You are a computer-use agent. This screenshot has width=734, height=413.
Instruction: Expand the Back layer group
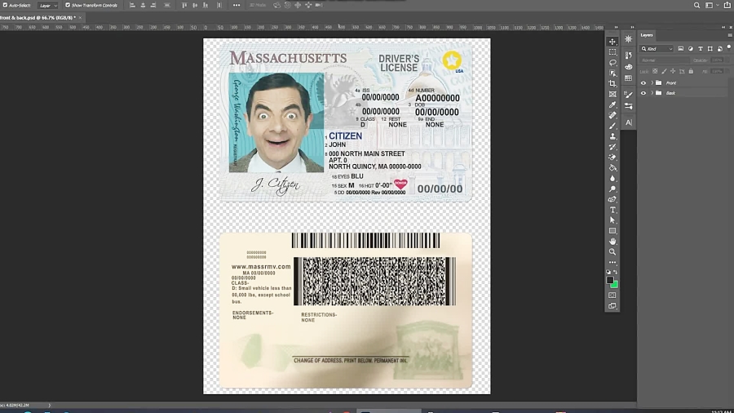652,93
